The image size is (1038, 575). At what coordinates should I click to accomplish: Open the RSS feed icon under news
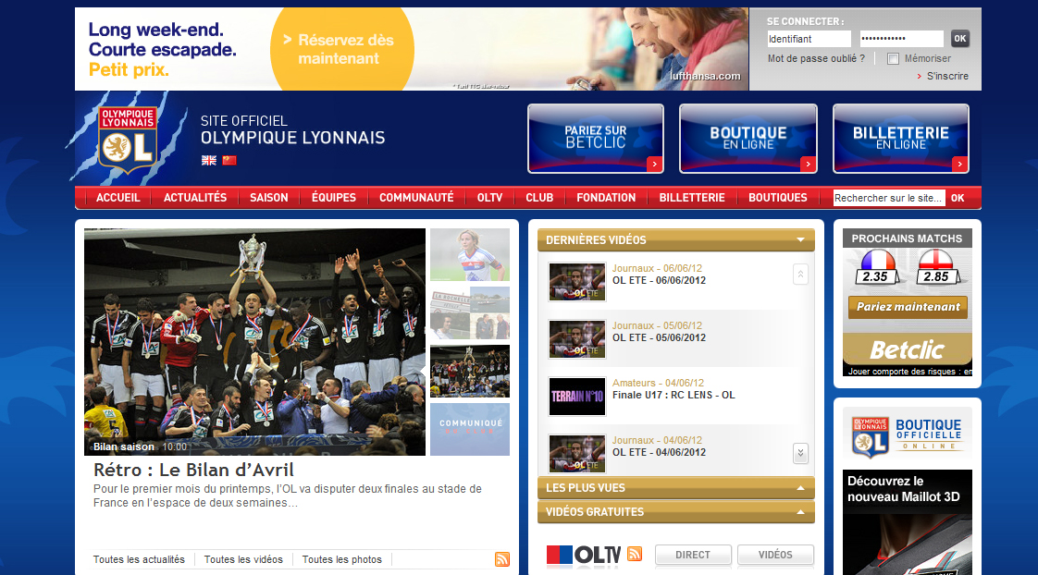(502, 559)
